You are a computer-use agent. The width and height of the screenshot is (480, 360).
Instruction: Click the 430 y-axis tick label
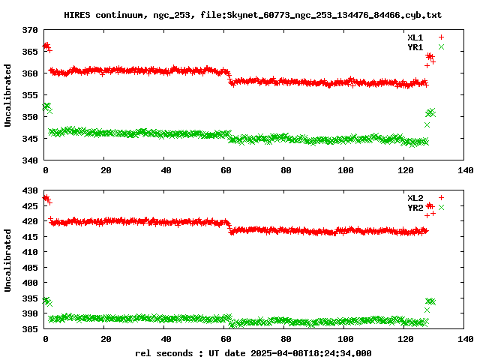pos(30,190)
